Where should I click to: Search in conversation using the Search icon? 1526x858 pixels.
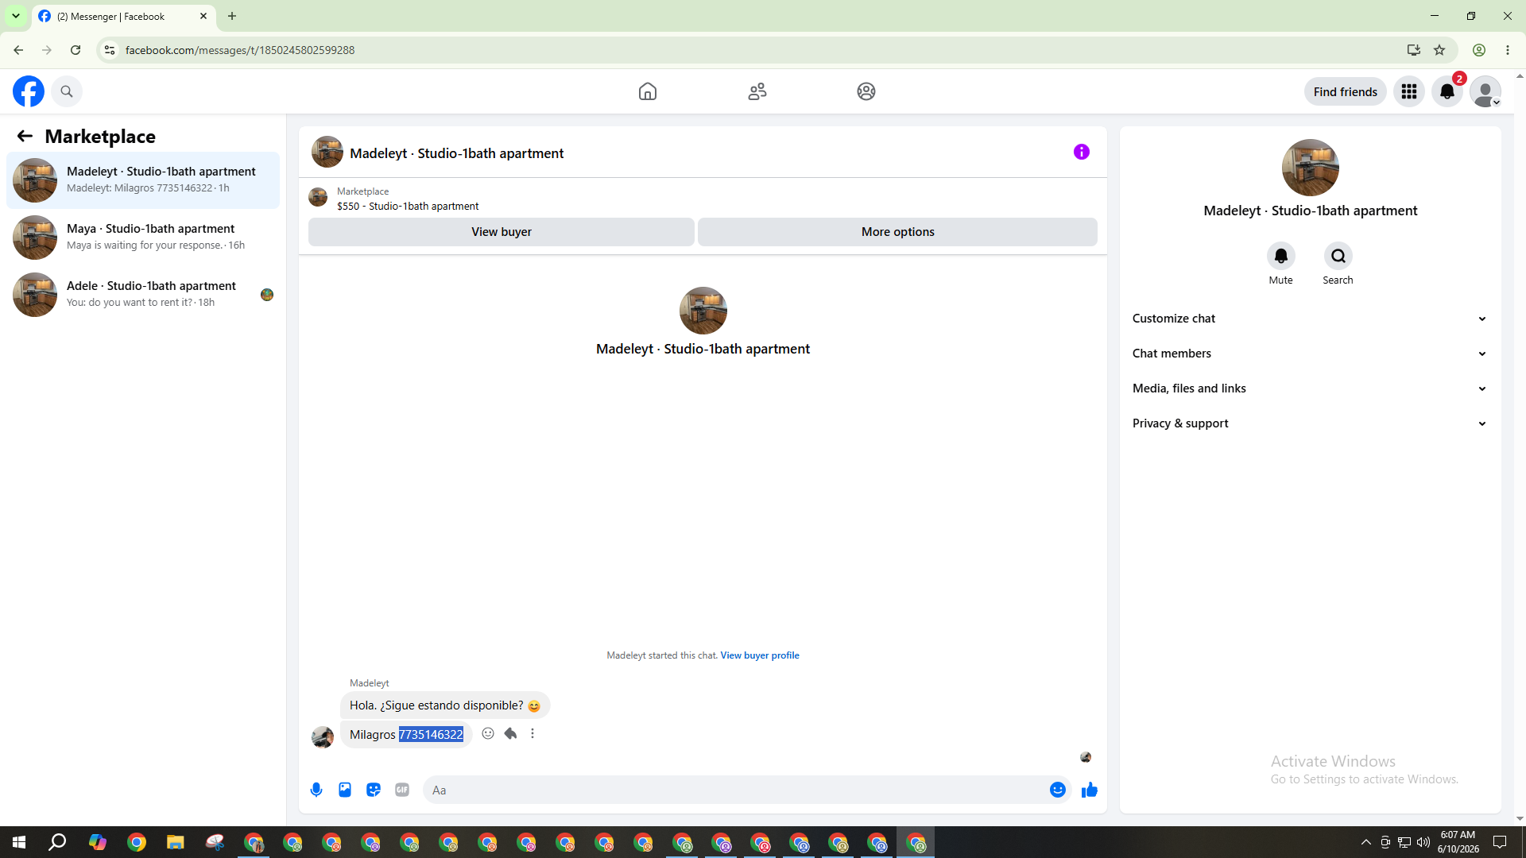pyautogui.click(x=1338, y=256)
